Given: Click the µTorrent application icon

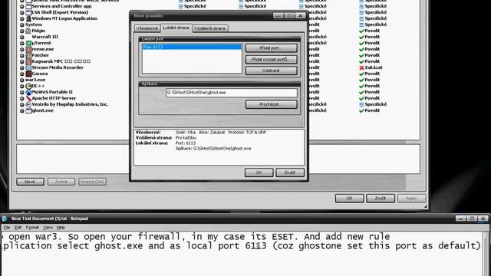Looking at the screenshot, I should 28,43.
